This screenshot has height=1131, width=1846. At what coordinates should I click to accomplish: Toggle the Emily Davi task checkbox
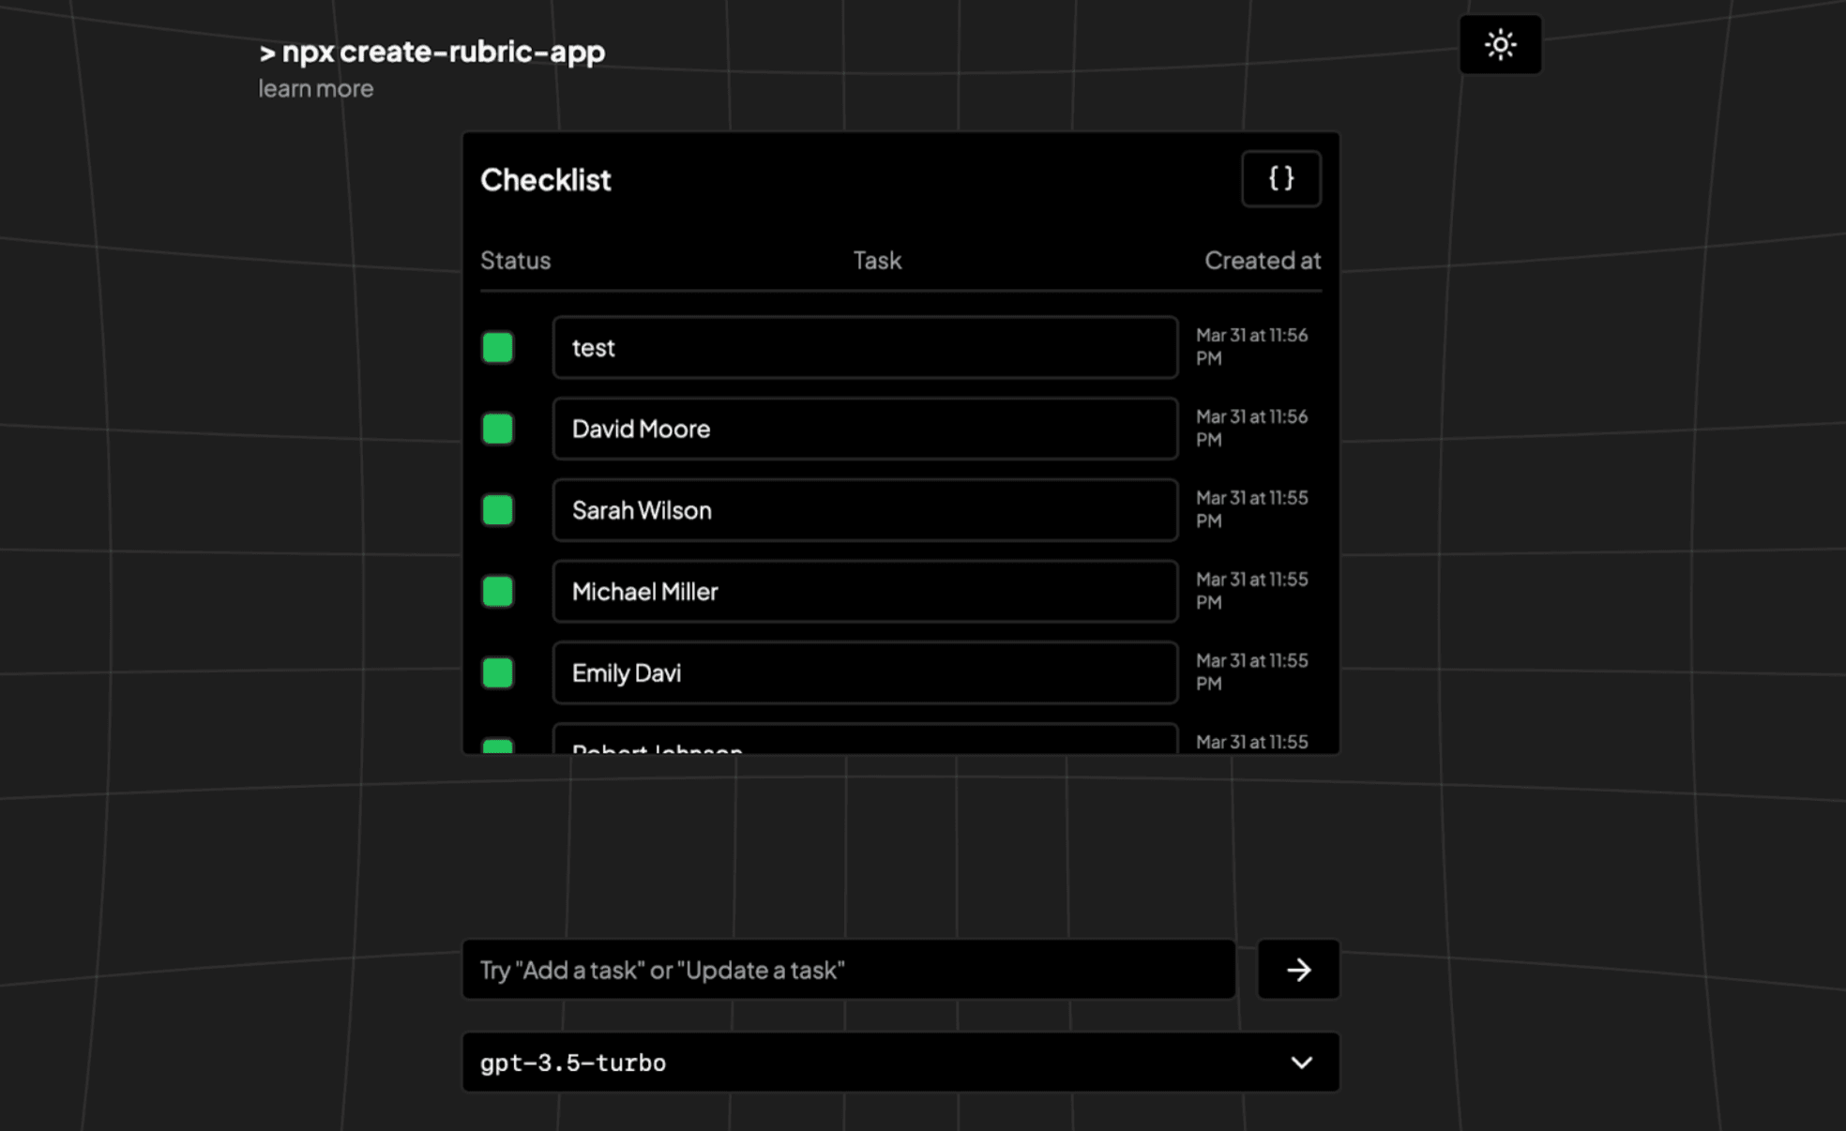tap(497, 672)
